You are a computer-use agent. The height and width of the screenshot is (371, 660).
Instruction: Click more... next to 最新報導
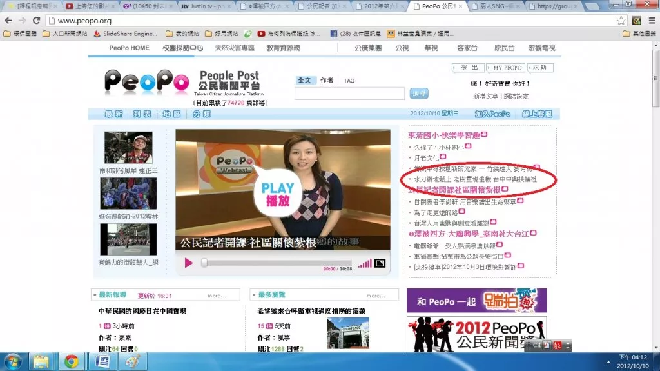click(x=217, y=296)
